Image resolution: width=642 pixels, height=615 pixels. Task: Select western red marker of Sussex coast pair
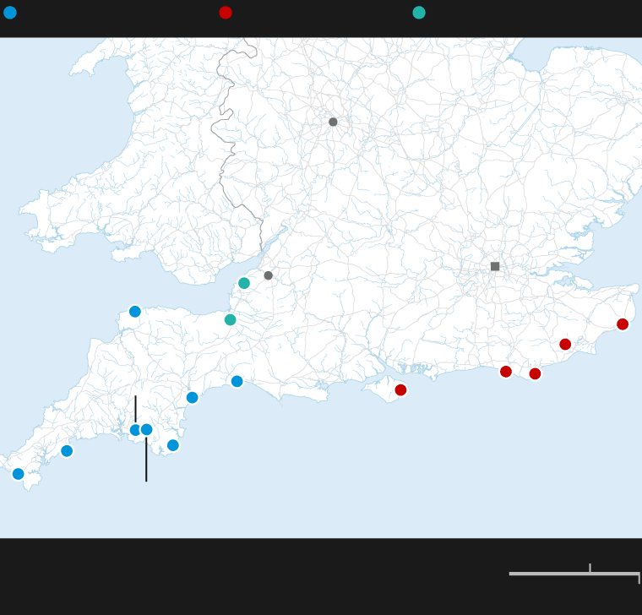(x=506, y=372)
